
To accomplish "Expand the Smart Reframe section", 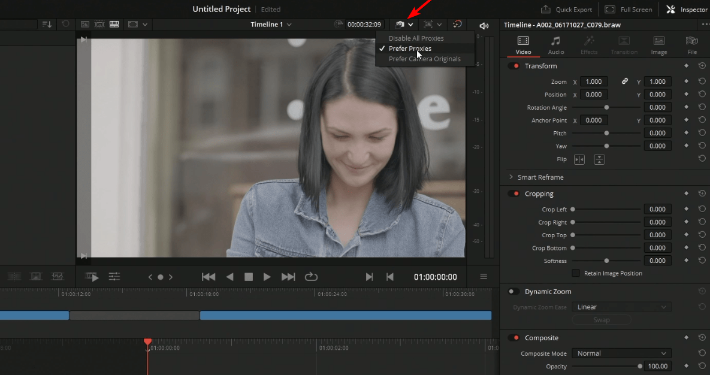I will pyautogui.click(x=510, y=177).
